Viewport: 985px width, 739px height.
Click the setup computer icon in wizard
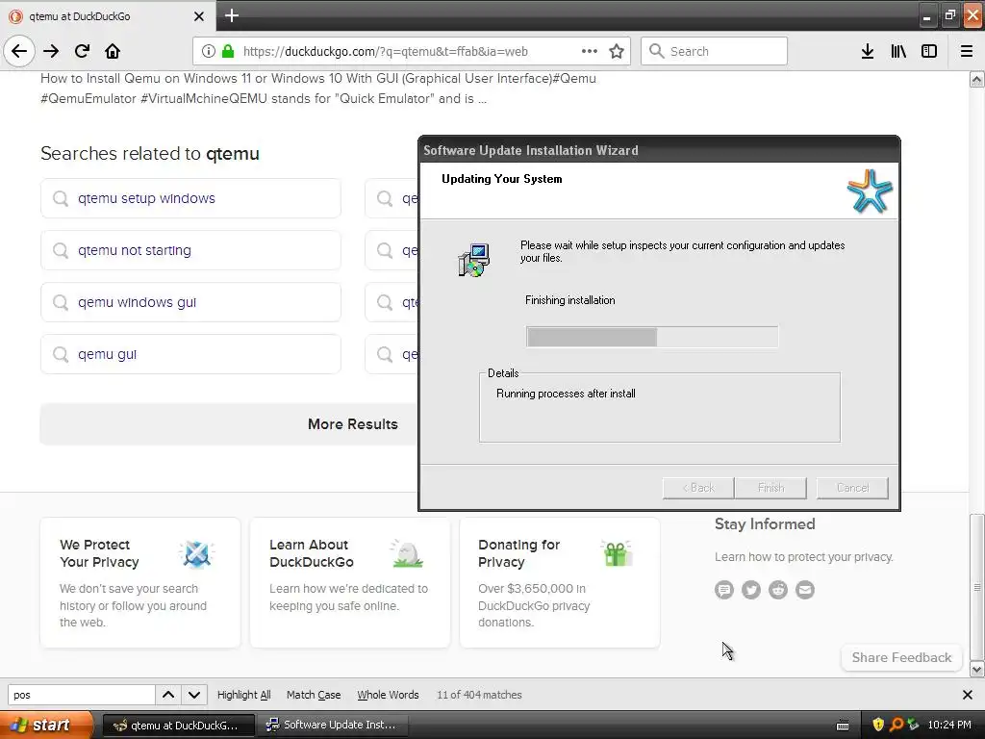474,260
